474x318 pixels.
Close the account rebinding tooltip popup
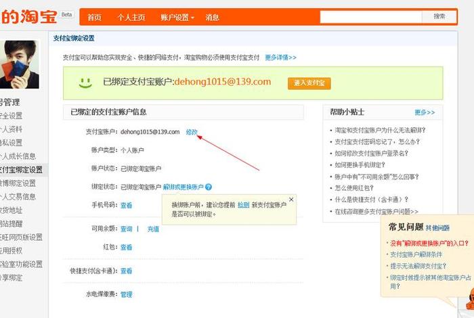(x=291, y=200)
